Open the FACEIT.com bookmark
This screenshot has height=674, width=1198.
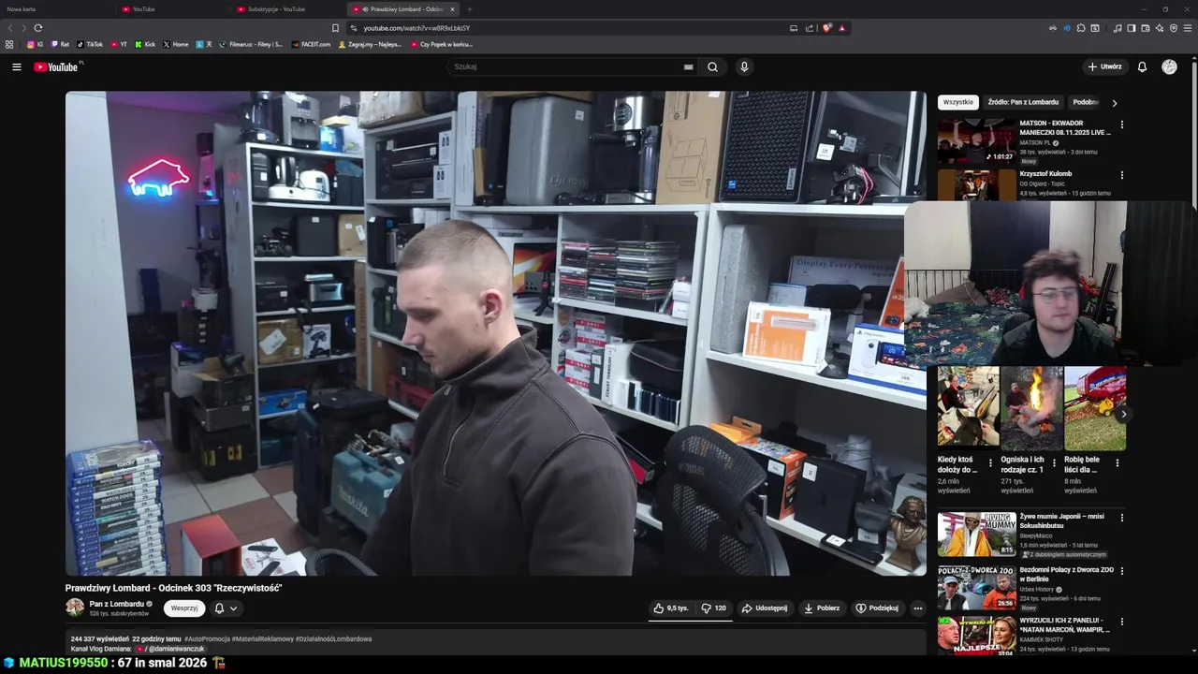[311, 44]
